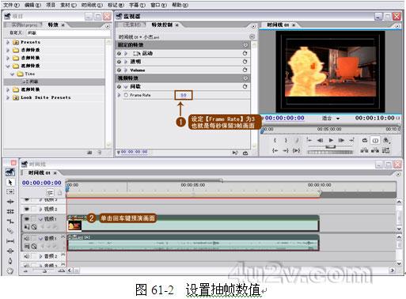Screen dimensions: 406x299
Task: Toggle Frame Rate keyframe stopwatch
Action: tap(126, 95)
